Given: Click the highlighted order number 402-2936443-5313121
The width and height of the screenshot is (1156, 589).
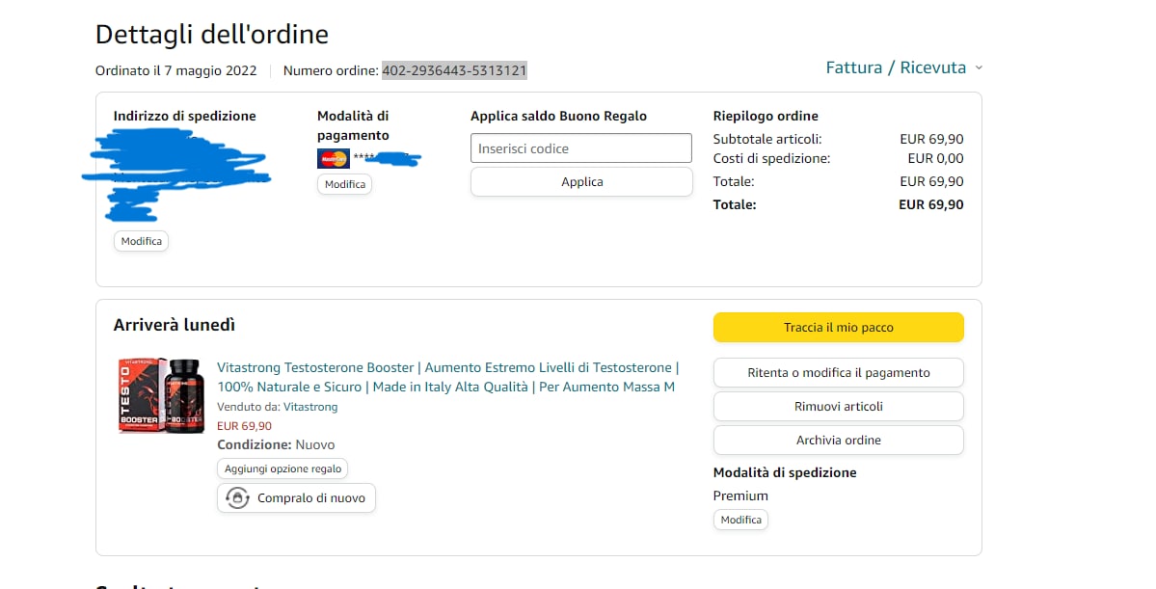Looking at the screenshot, I should coord(454,70).
